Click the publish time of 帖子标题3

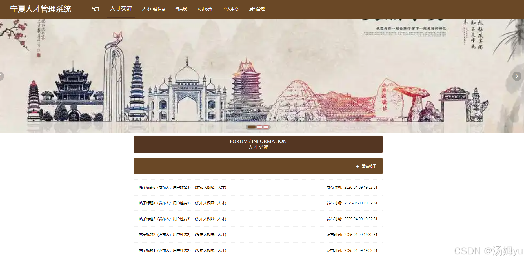click(x=352, y=219)
